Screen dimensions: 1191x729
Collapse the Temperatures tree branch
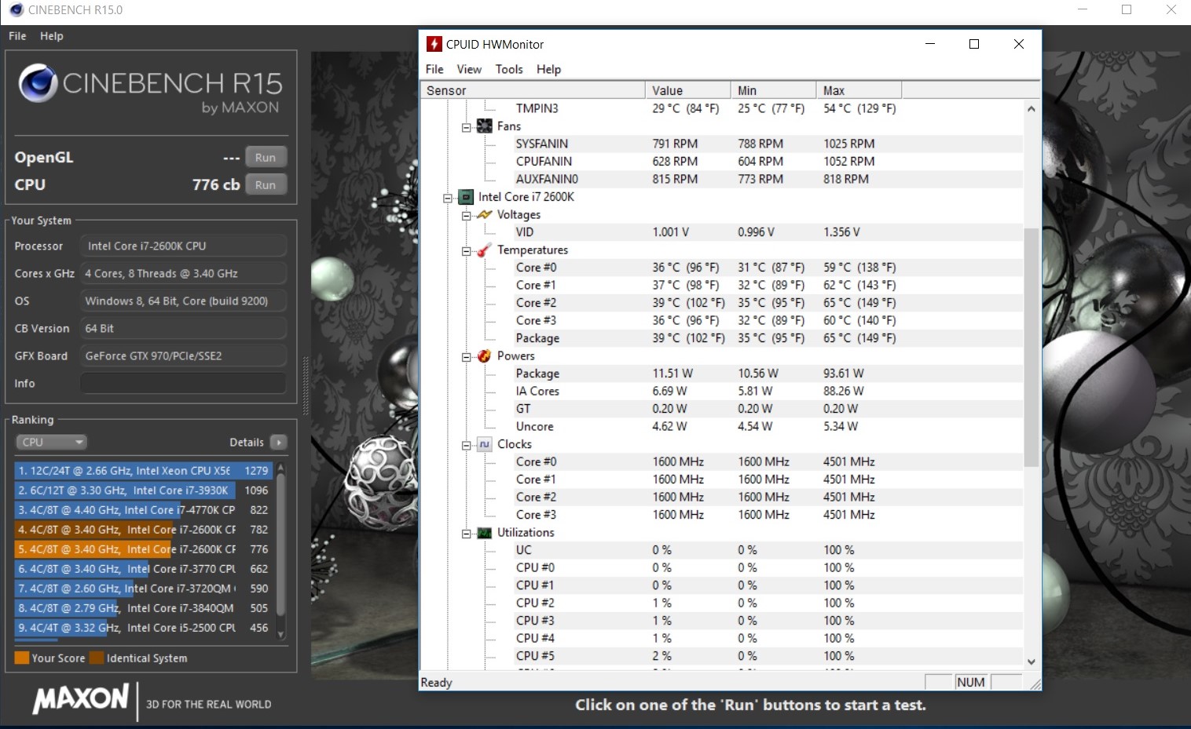coord(467,251)
